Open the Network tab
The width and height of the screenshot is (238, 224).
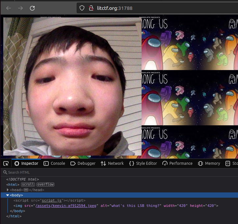click(112, 163)
